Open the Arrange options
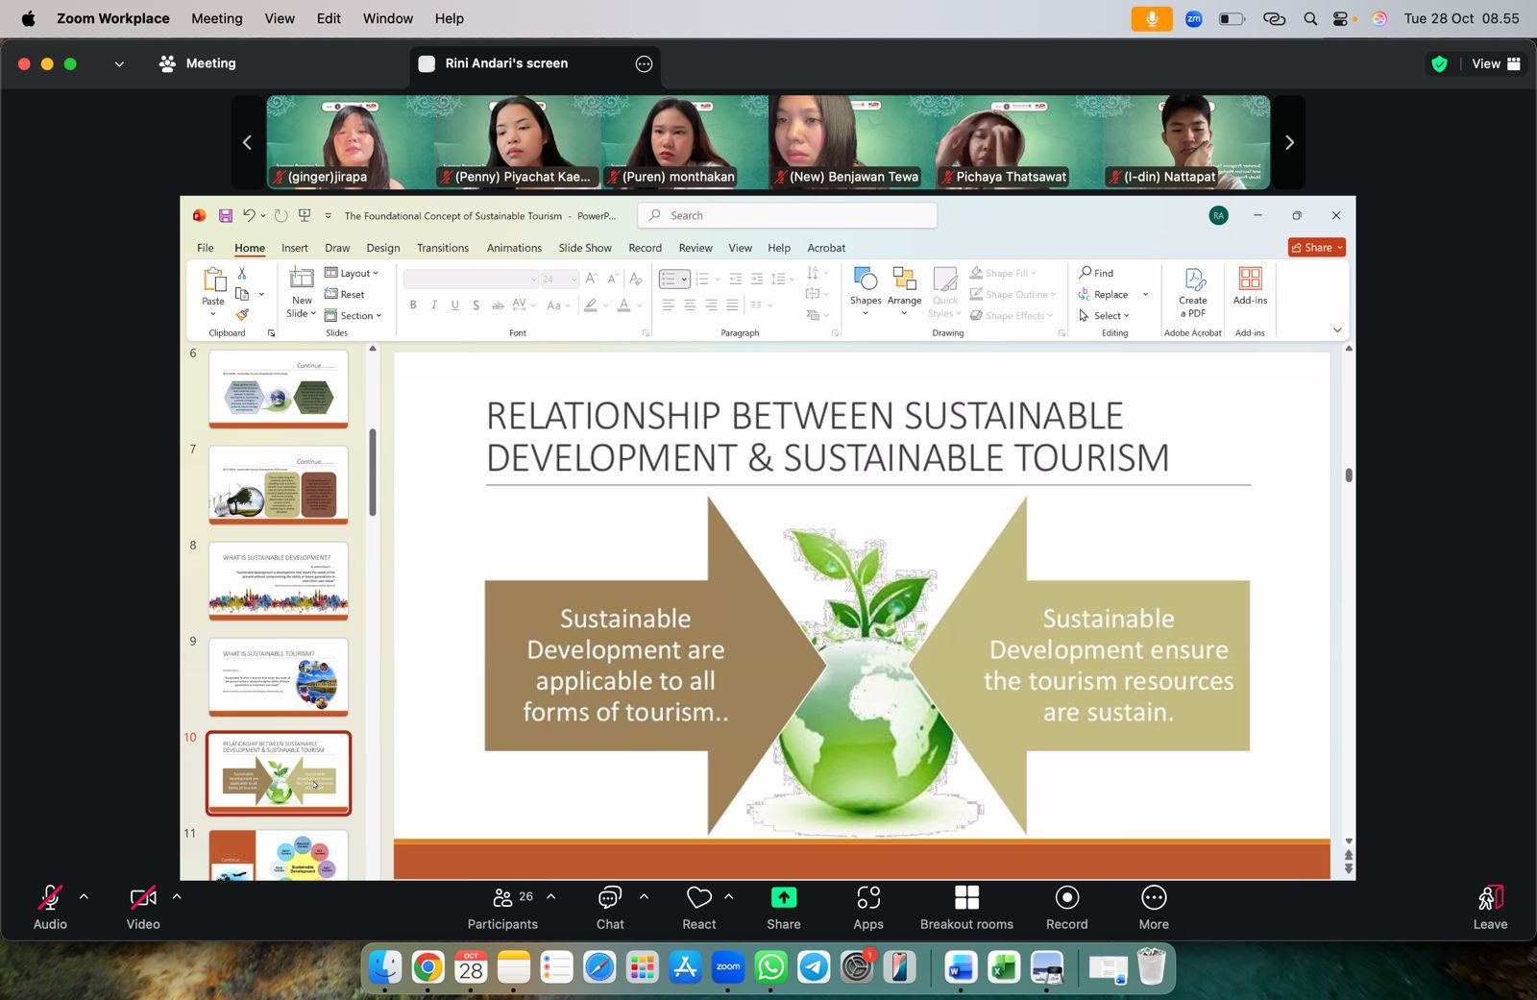Viewport: 1537px width, 1000px height. 904,292
